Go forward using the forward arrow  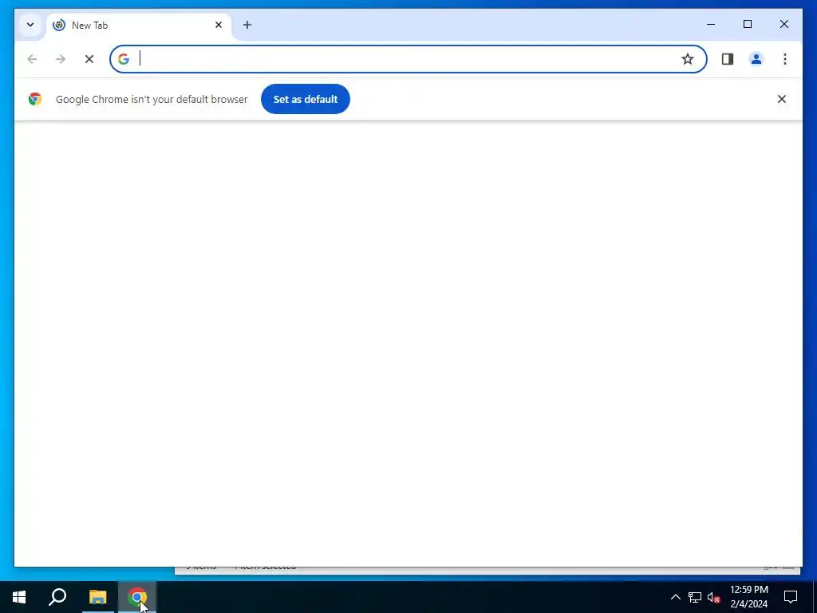pos(61,59)
